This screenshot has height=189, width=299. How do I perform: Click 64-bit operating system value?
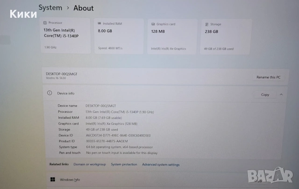pos(120,147)
